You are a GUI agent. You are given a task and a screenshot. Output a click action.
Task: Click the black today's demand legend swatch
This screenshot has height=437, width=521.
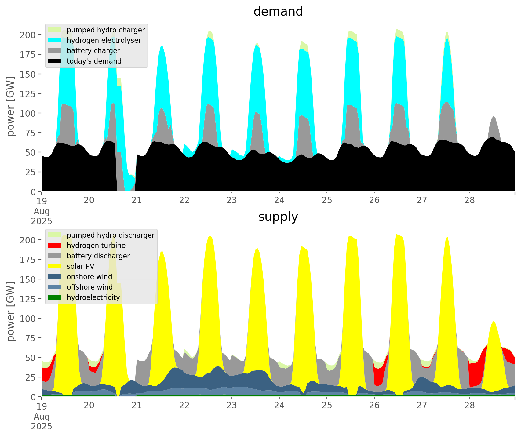[55, 61]
